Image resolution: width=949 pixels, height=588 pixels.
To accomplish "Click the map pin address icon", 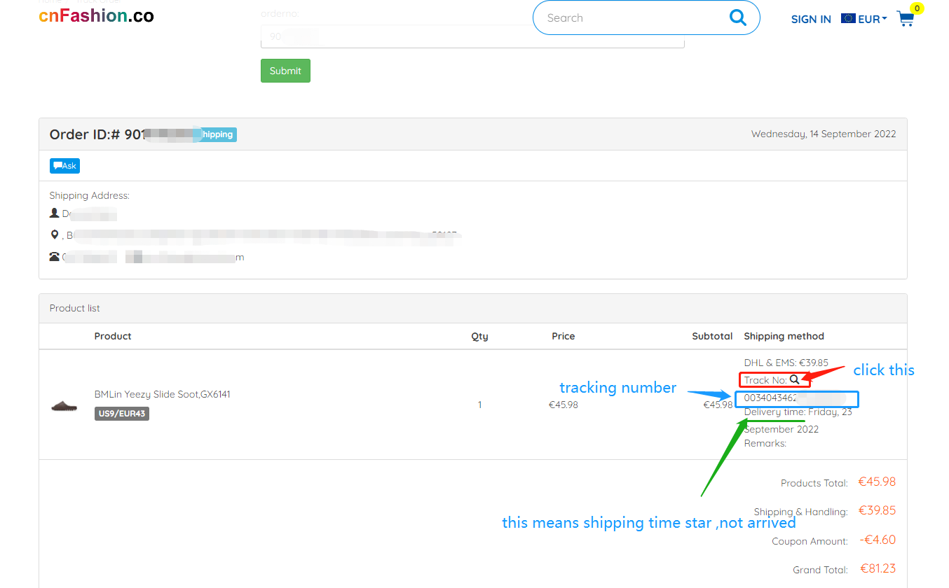I will 55,234.
